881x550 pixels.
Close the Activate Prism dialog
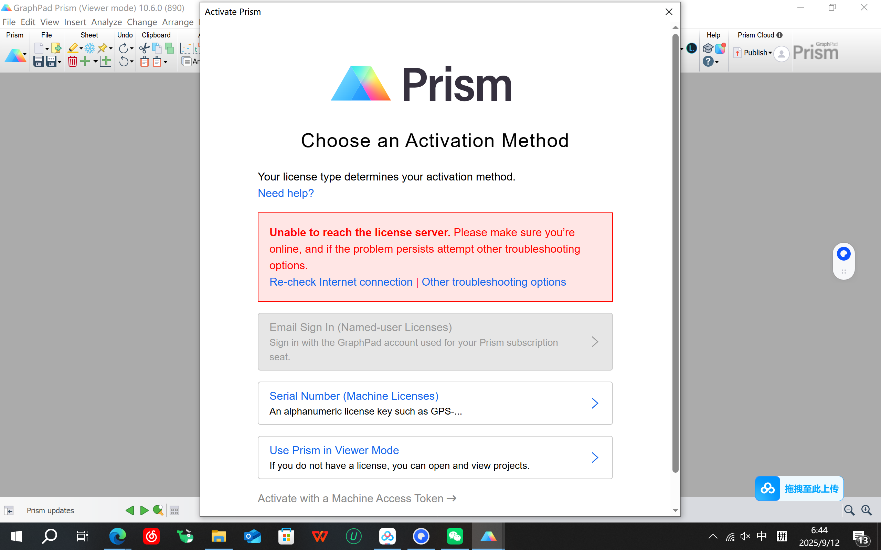pyautogui.click(x=669, y=12)
